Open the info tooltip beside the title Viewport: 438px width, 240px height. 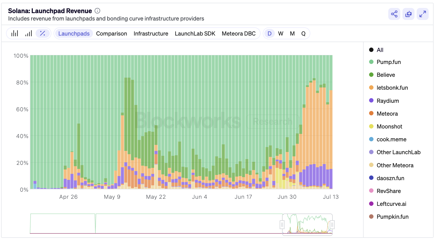click(x=97, y=11)
